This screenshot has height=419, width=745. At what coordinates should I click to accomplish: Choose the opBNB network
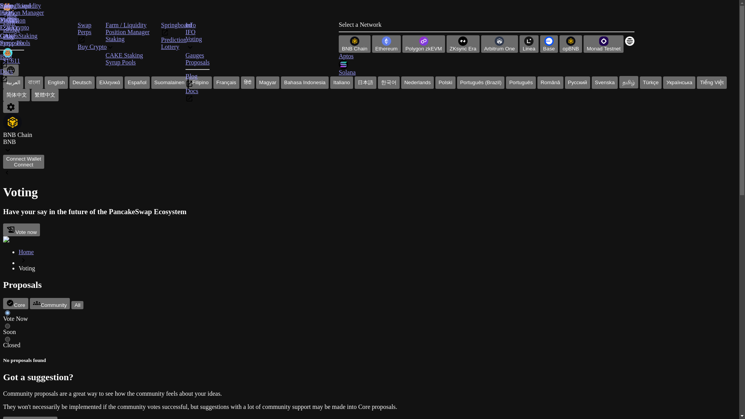(x=570, y=44)
